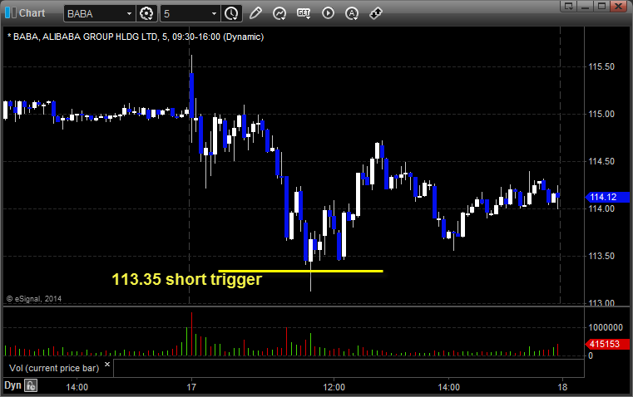Viewport: 633px width, 397px height.
Task: Select the Vol (current price bar) label
Action: [x=54, y=368]
